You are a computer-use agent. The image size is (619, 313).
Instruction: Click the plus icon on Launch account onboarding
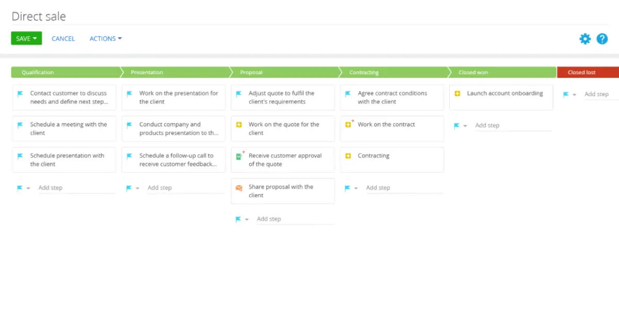point(458,94)
